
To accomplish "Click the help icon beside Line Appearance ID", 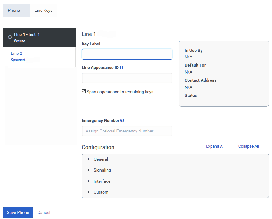I will (122, 67).
